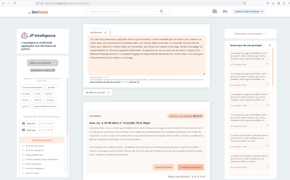
Task: Click Affiner ma recherche button
Action: 43,63
